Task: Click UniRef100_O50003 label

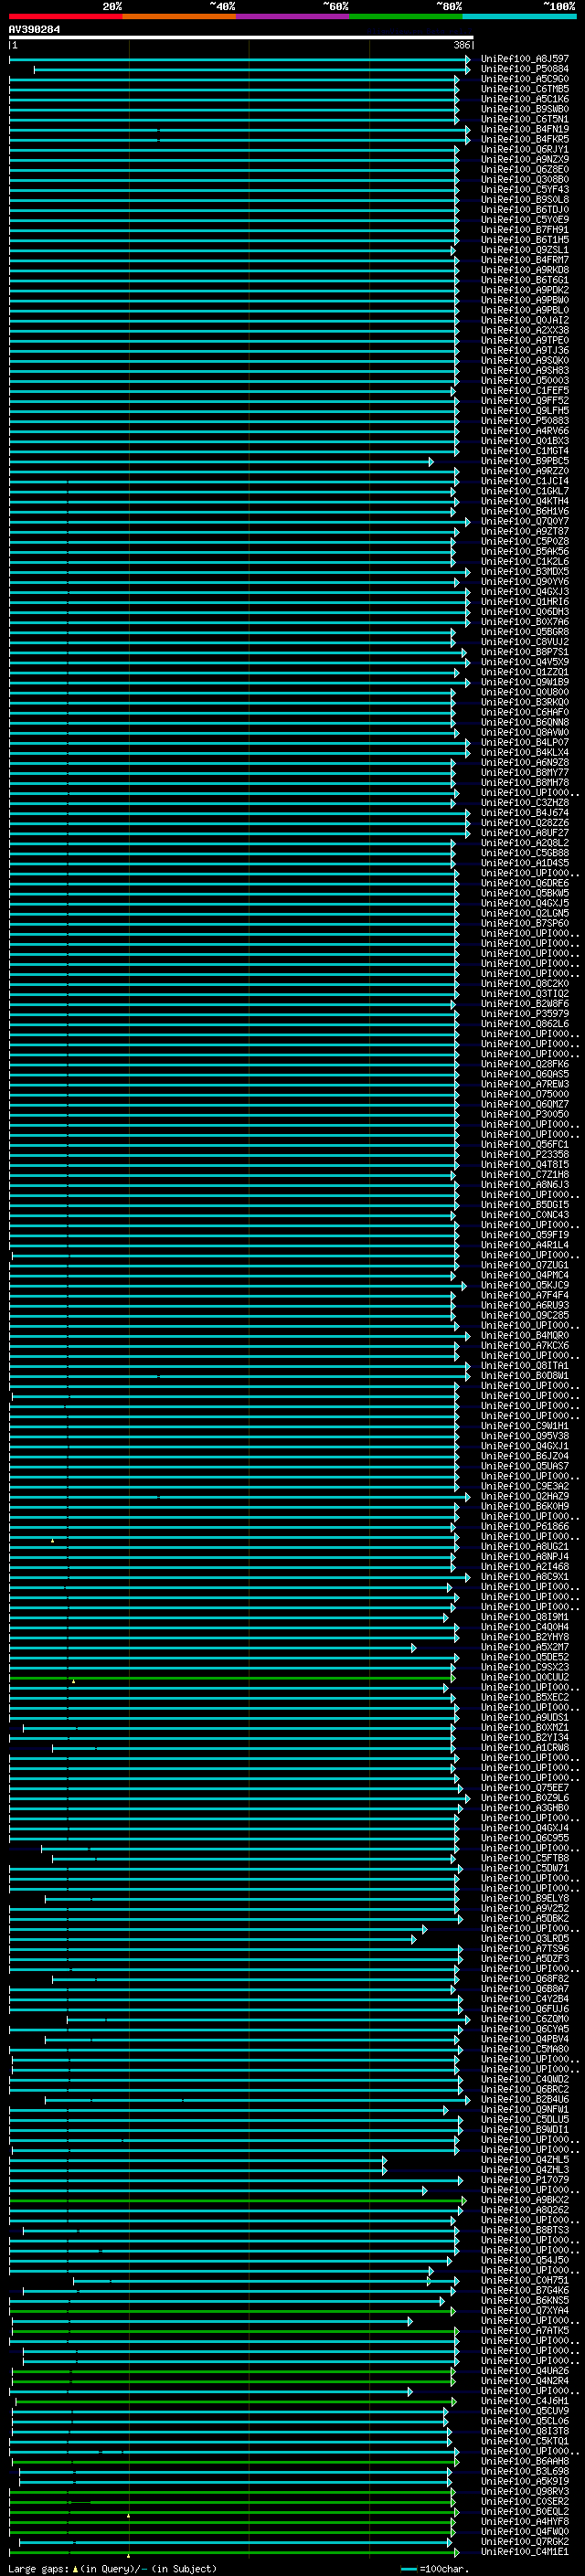Action: pos(525,380)
